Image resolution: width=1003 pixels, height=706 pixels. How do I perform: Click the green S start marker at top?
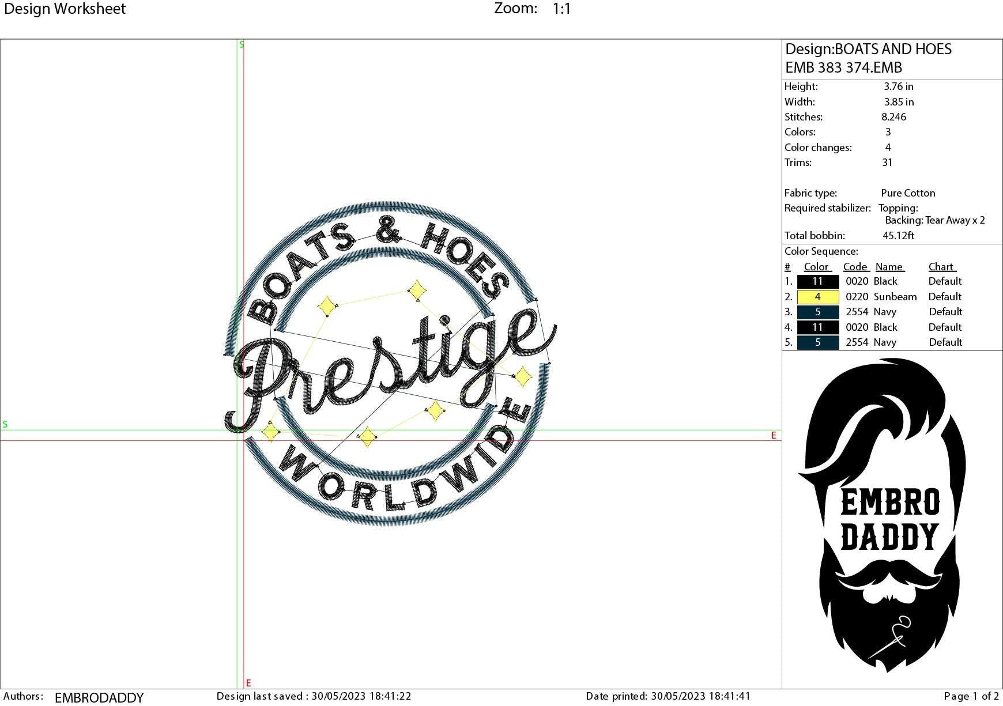(x=240, y=44)
